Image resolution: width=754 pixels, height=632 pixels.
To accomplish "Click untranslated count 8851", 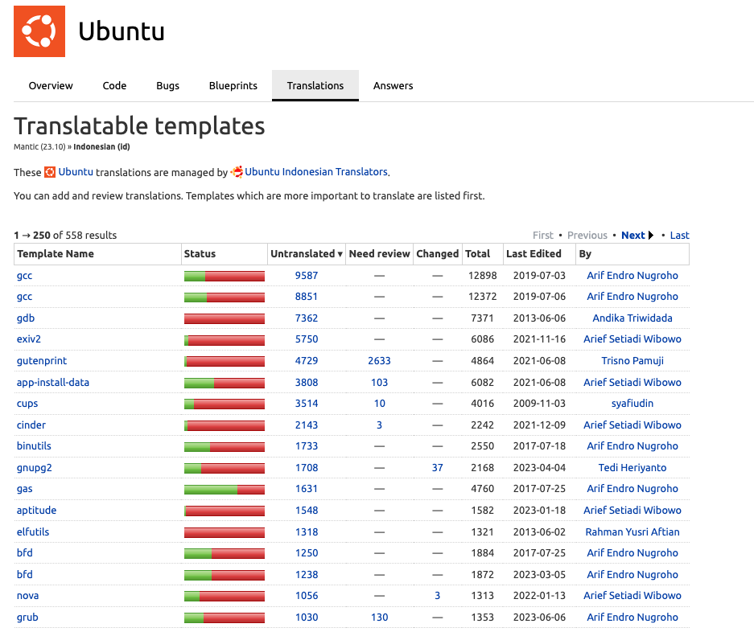I will coord(307,297).
